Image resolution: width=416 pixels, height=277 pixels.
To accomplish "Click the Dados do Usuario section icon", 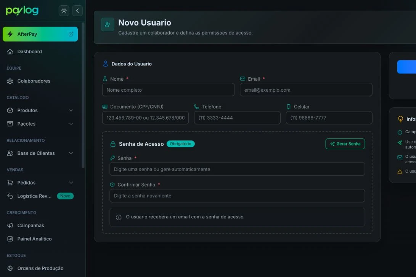I will [105, 64].
